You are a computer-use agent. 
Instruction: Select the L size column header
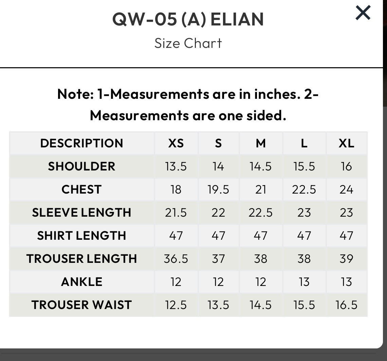click(x=304, y=143)
